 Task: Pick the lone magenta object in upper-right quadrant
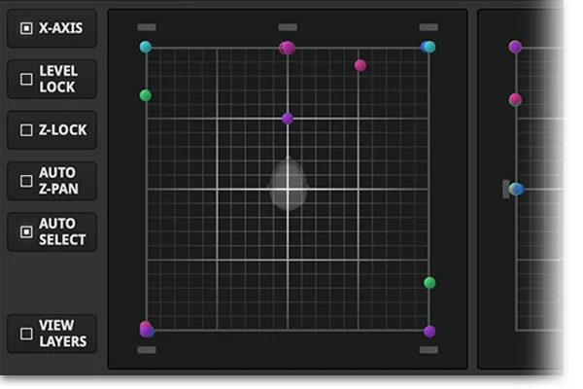click(360, 65)
